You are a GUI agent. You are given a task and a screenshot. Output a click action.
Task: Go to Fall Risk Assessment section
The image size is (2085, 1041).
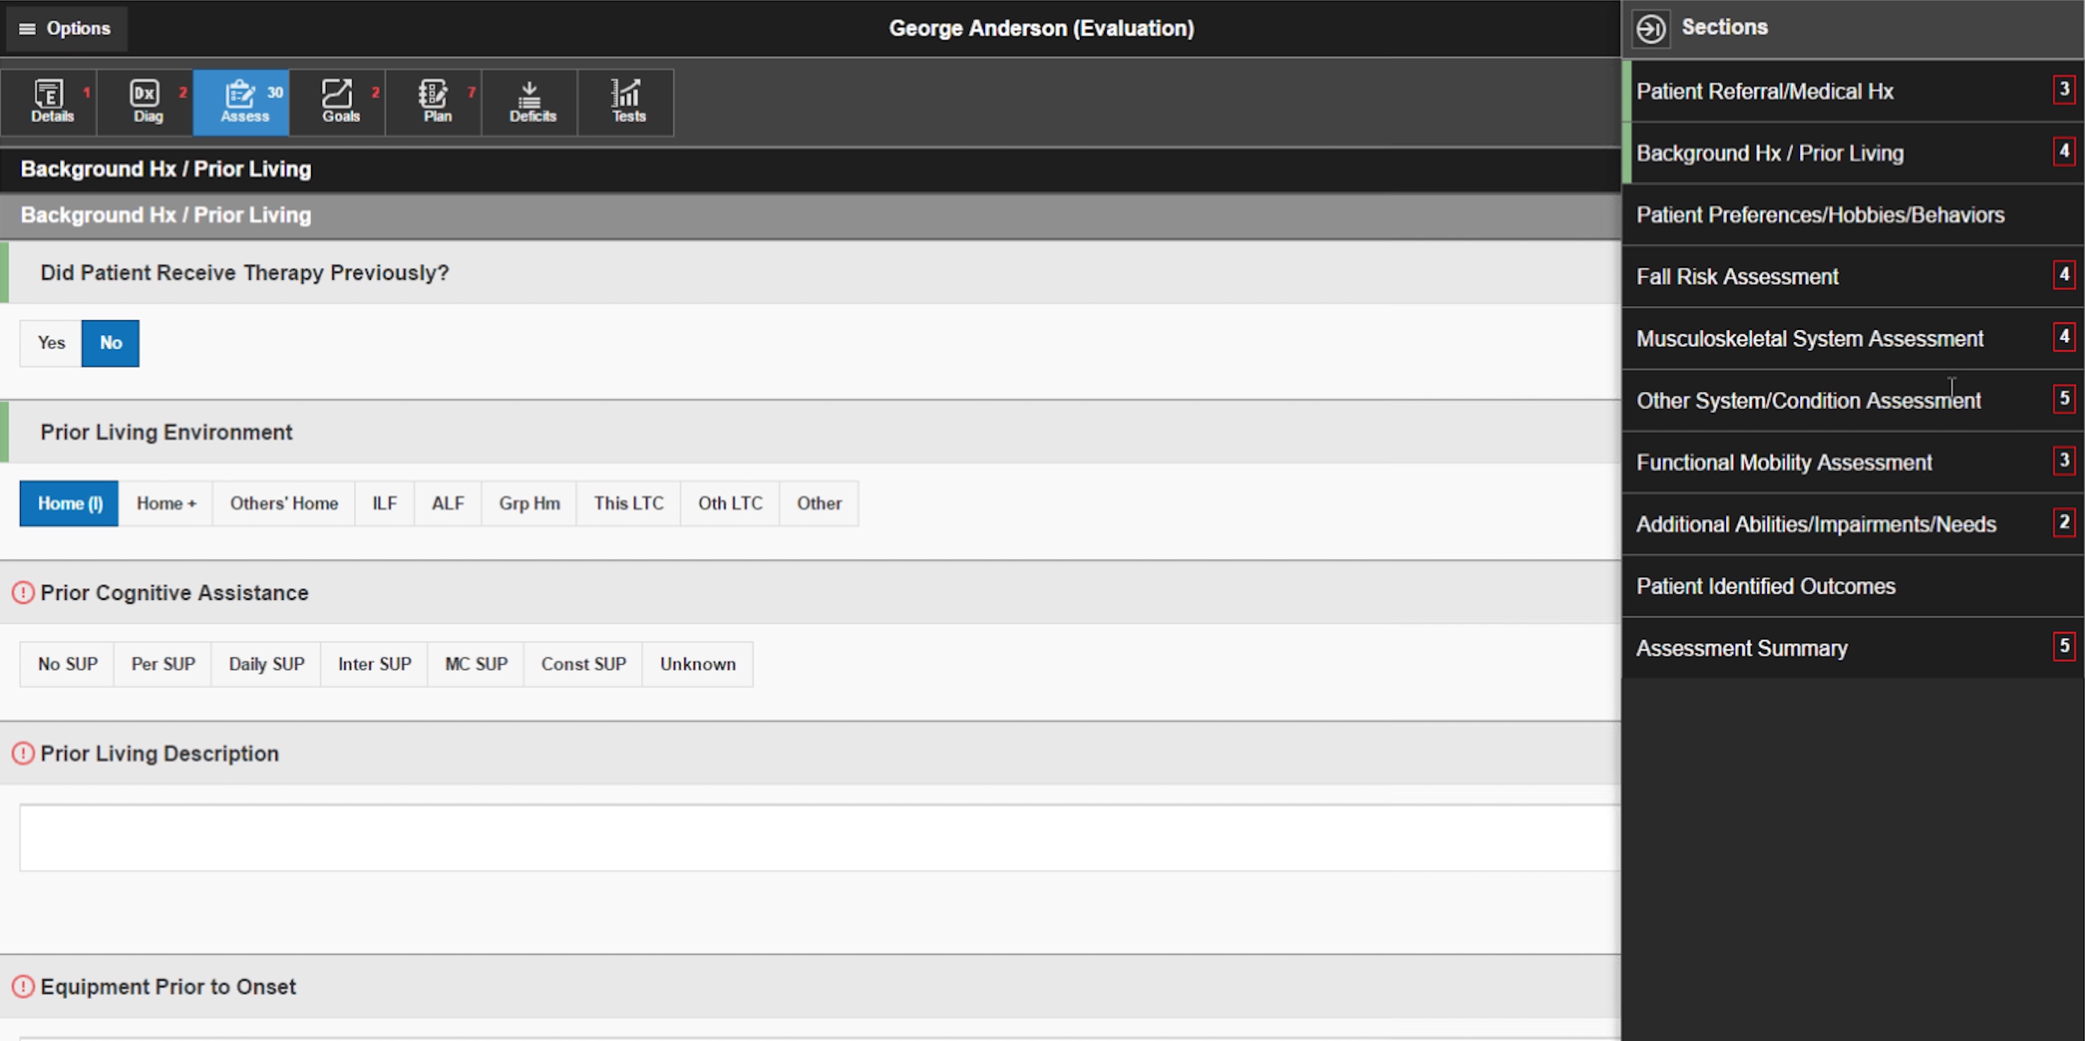(x=1737, y=277)
